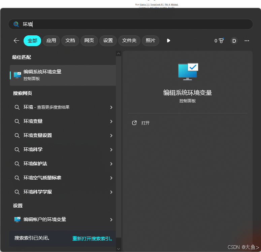Click the 重新打开搜索索引 link
Screen dimensions: 261x252
[92, 239]
